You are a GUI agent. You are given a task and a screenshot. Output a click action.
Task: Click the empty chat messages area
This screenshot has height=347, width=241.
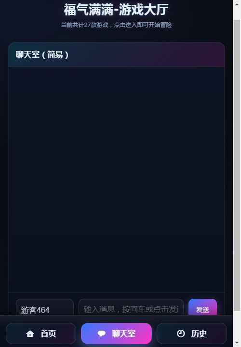pos(117,179)
